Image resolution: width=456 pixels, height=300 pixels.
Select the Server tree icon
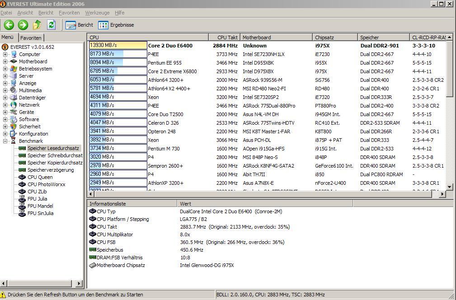pyautogui.click(x=14, y=76)
